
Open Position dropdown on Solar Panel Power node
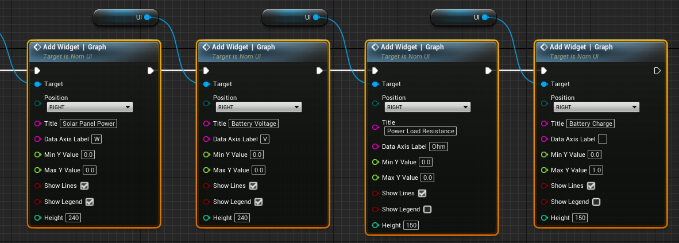point(90,107)
